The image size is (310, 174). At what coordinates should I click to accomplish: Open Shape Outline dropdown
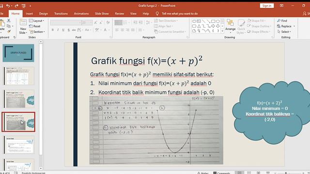pos(259,26)
